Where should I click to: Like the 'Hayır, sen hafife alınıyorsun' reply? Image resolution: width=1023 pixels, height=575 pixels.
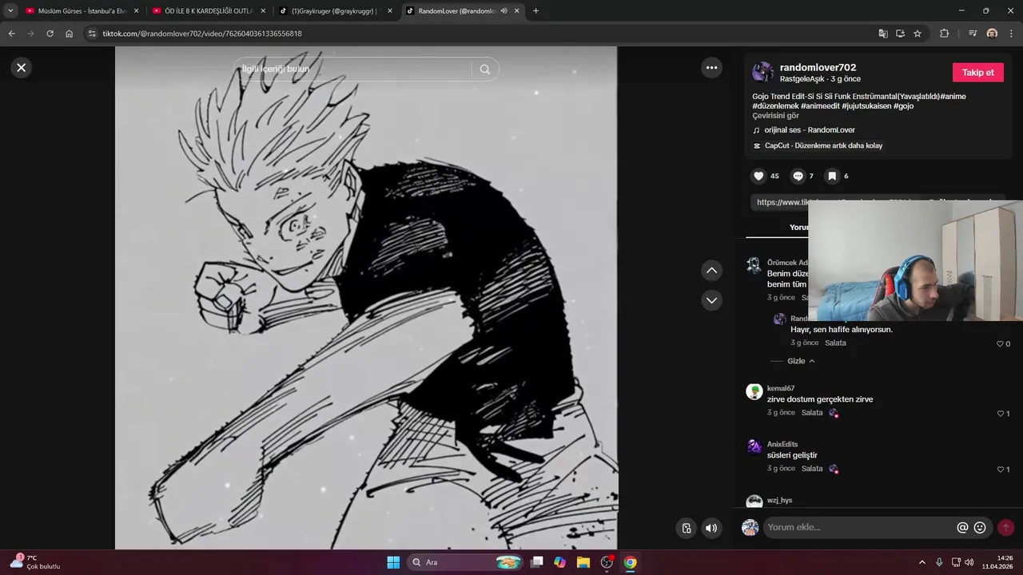click(x=1000, y=344)
